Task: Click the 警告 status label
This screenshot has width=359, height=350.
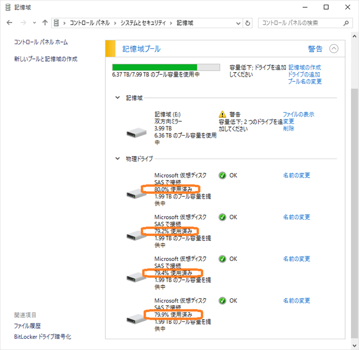Action: 315,49
